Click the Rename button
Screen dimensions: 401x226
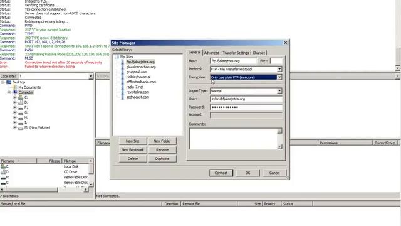(x=162, y=150)
